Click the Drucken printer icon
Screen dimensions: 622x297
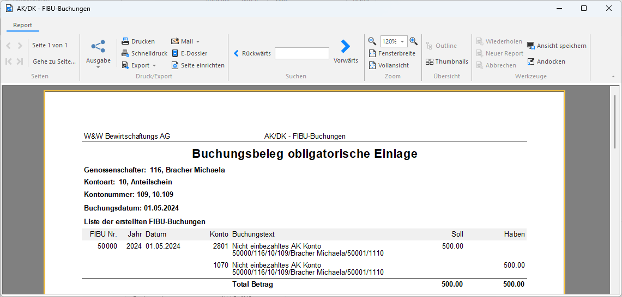point(125,41)
